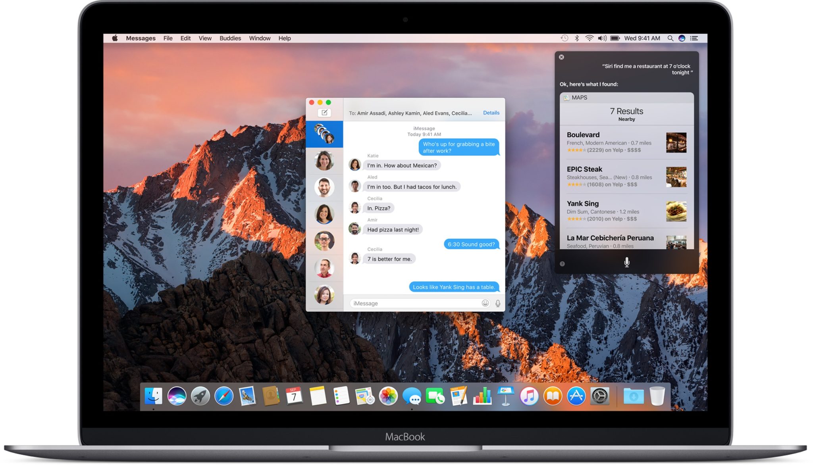Open the Apple menu
The image size is (813, 465).
click(x=115, y=38)
